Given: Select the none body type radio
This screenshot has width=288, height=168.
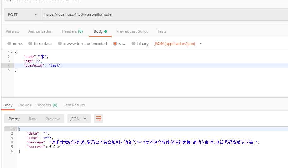Looking at the screenshot, I should click(x=9, y=43).
